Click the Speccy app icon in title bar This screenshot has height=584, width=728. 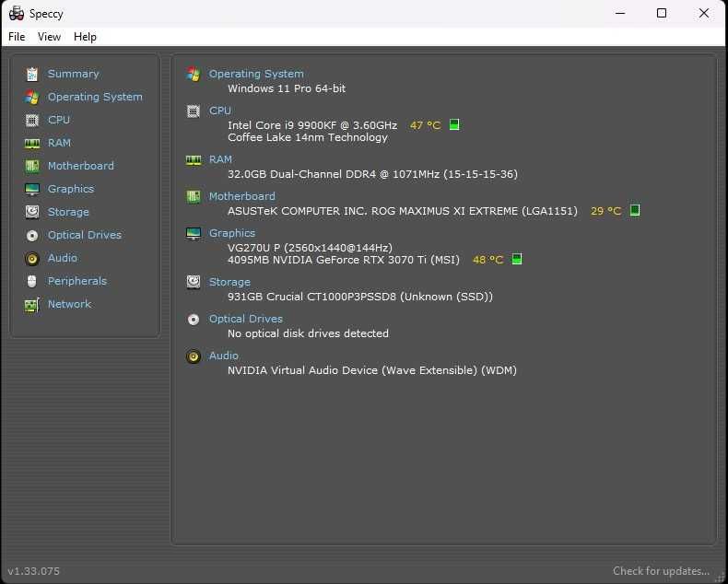[x=17, y=14]
